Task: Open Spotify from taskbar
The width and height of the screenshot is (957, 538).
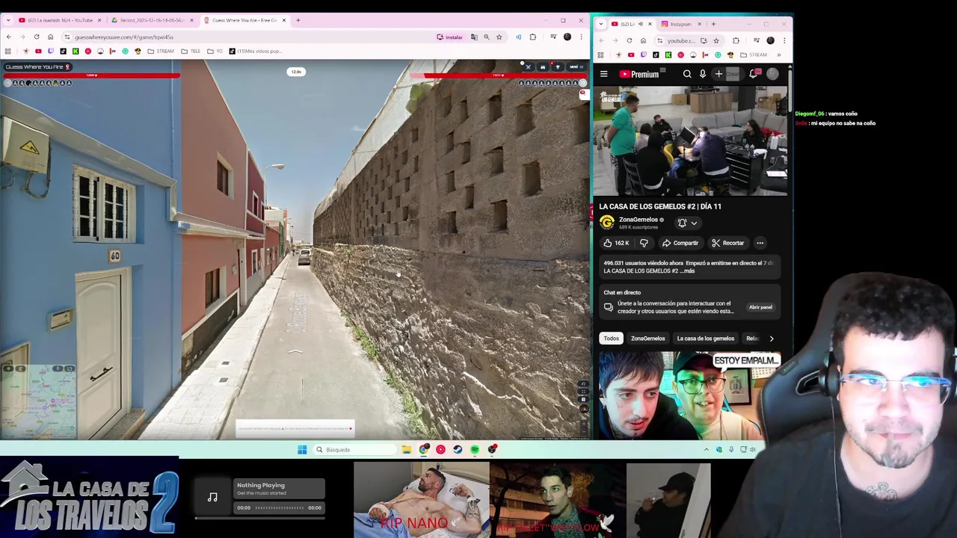Action: (x=475, y=450)
